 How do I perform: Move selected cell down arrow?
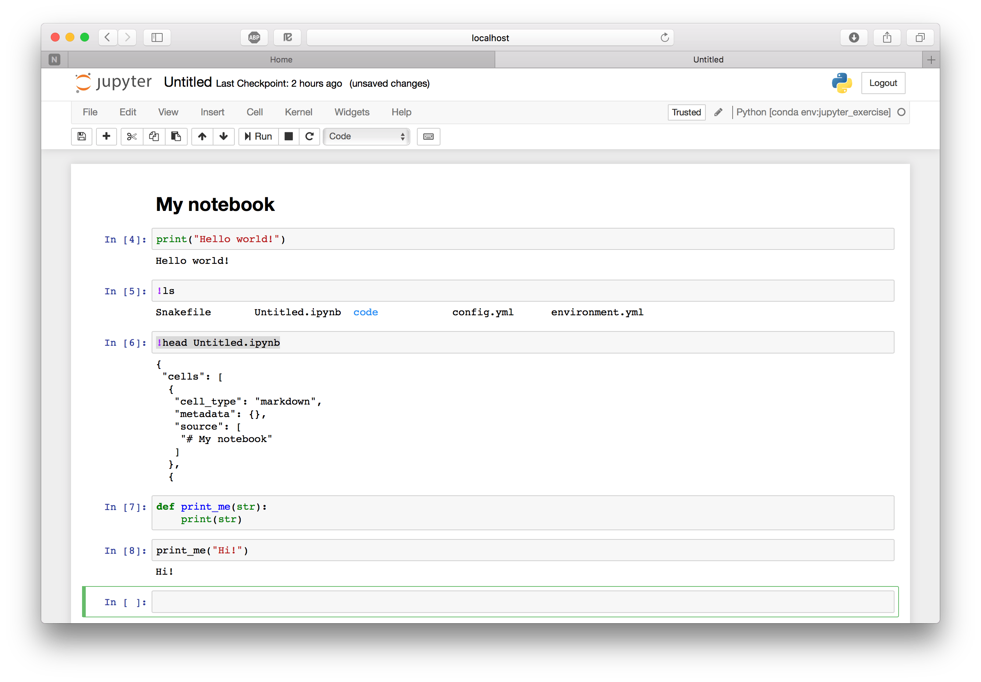pyautogui.click(x=223, y=137)
